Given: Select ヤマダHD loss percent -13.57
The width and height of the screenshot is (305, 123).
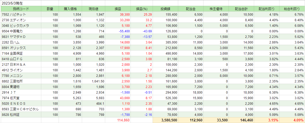Looking at the screenshot, I should 142,37.
